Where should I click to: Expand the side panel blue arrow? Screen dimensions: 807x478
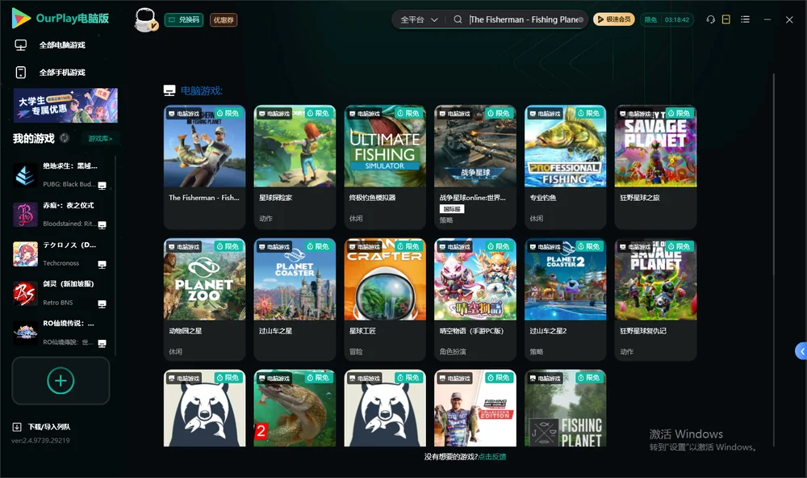tap(801, 350)
